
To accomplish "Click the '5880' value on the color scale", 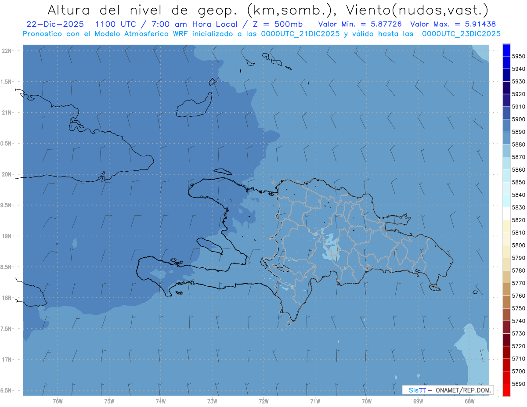I will 518,144.
